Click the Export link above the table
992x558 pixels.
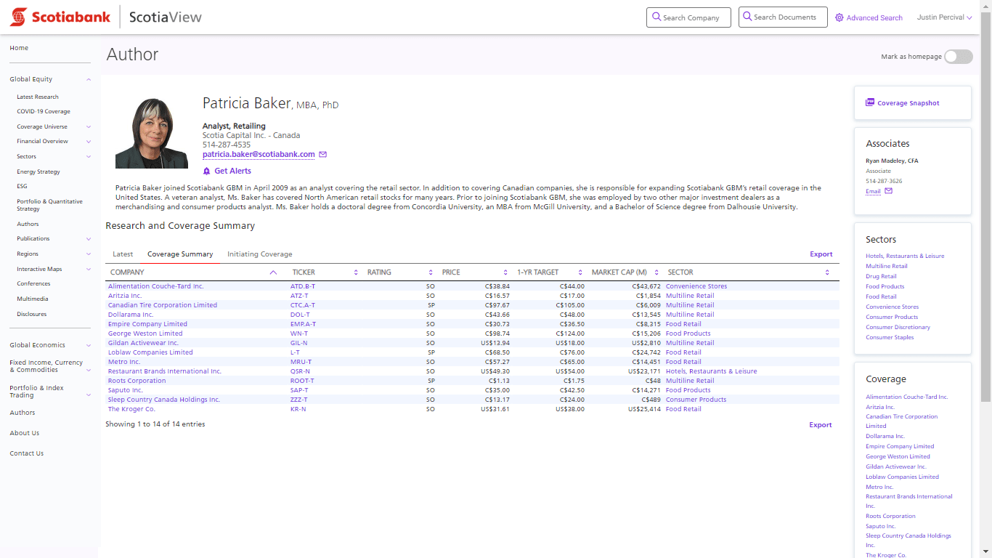pos(821,254)
